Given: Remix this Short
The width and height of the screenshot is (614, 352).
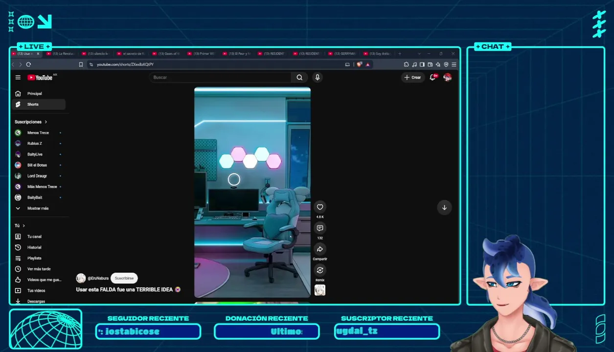Looking at the screenshot, I should pyautogui.click(x=320, y=270).
